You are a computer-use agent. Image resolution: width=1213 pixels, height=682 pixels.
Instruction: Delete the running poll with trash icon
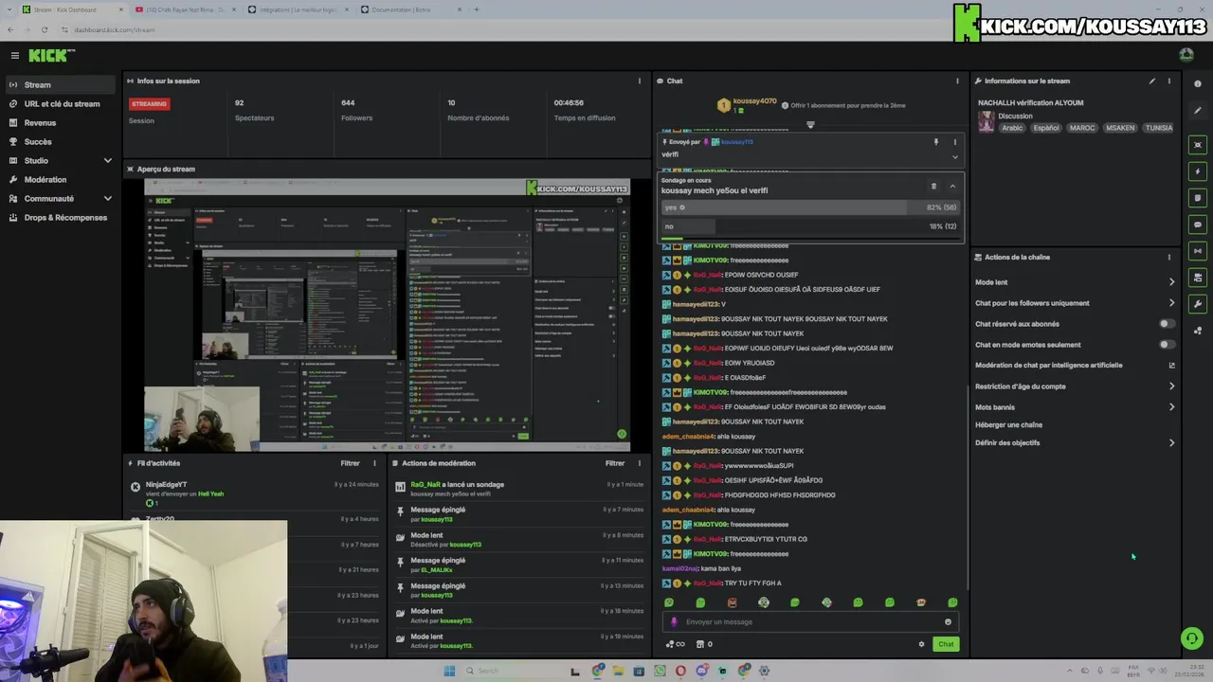pos(933,186)
